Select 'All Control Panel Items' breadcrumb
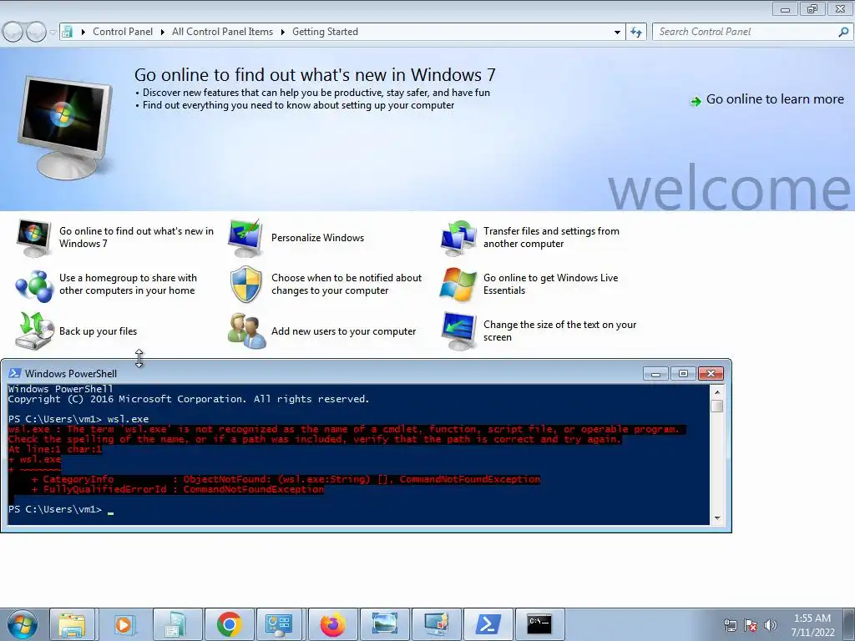Screen dimensions: 855x641 [x=222, y=32]
